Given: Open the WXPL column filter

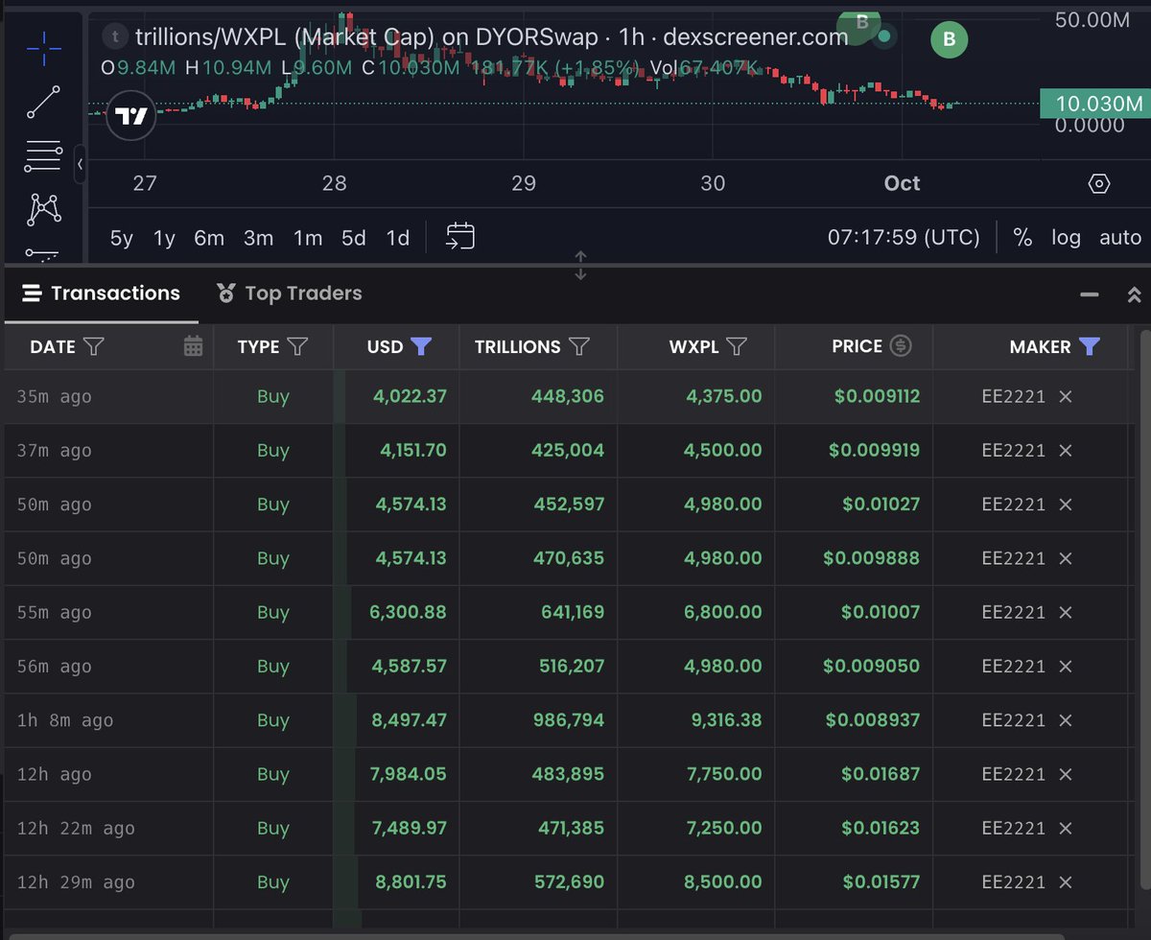Looking at the screenshot, I should tap(737, 346).
